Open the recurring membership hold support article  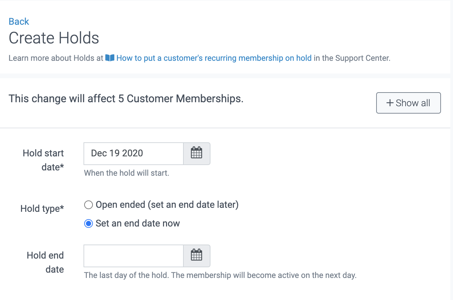213,58
